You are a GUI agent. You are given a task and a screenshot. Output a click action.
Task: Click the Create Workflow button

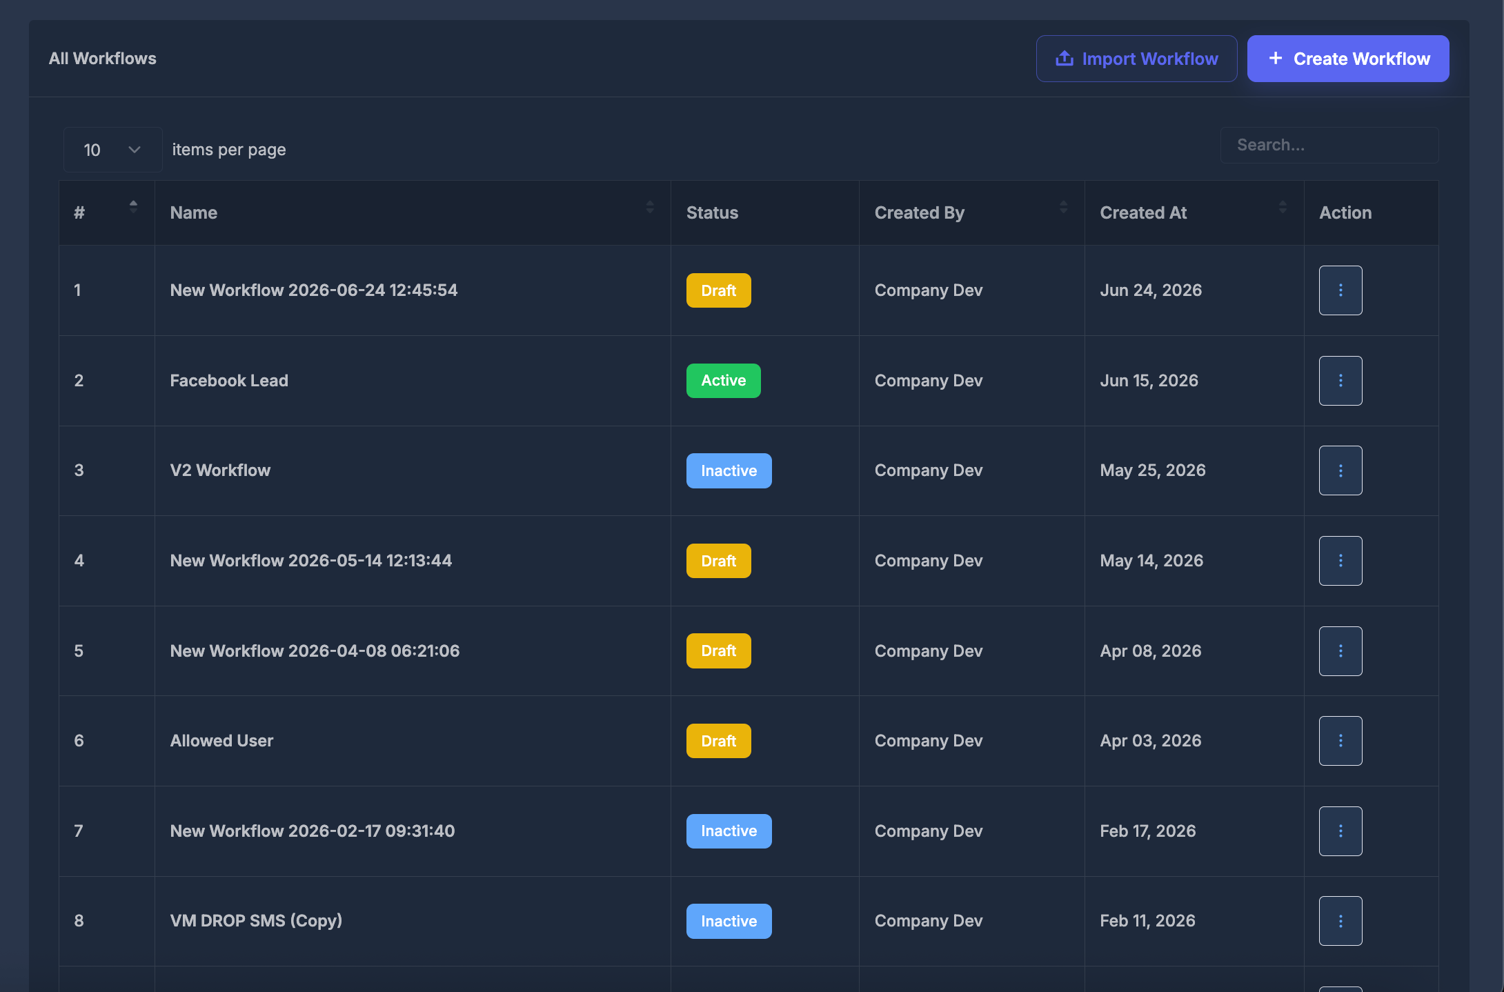click(1348, 59)
